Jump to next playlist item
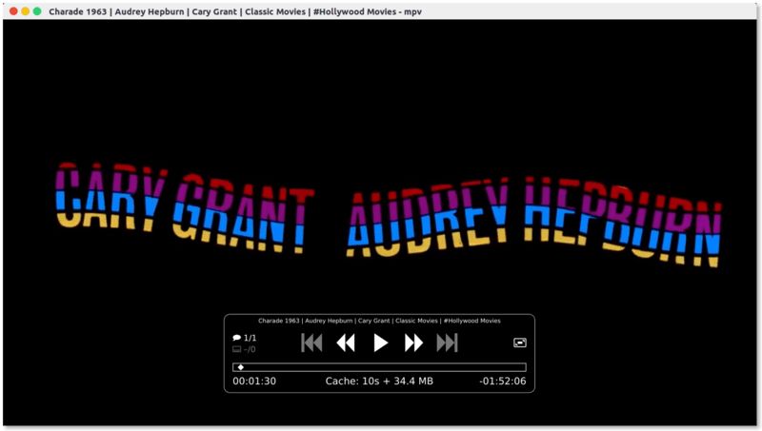The width and height of the screenshot is (762, 431). click(x=447, y=343)
